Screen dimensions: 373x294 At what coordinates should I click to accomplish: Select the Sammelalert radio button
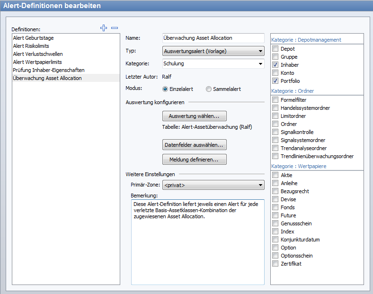pyautogui.click(x=209, y=89)
